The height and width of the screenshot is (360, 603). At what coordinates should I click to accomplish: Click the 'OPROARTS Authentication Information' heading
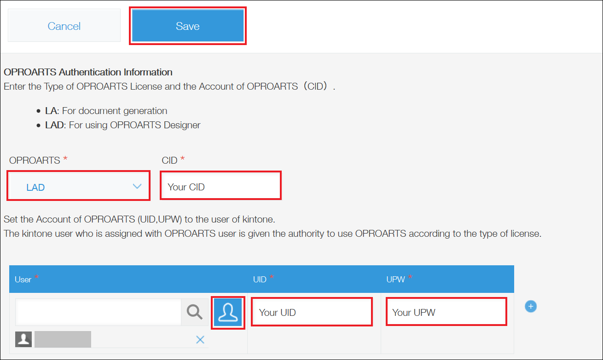(88, 72)
